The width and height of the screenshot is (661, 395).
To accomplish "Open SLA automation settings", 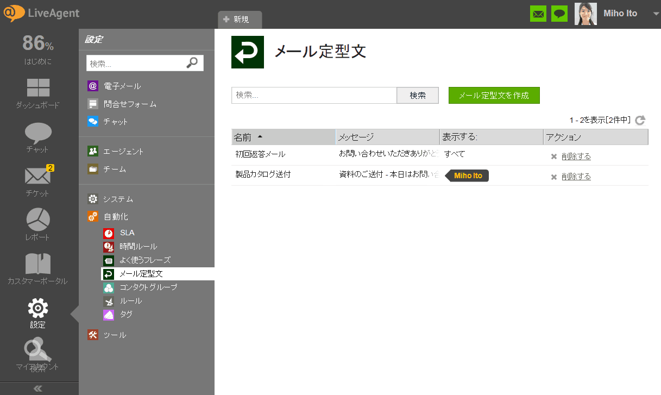I will (x=119, y=233).
